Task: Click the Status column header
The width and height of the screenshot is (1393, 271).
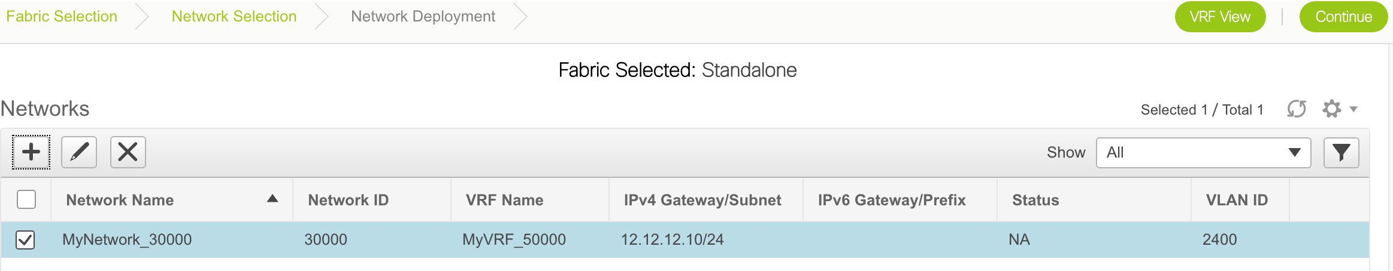Action: point(1035,200)
